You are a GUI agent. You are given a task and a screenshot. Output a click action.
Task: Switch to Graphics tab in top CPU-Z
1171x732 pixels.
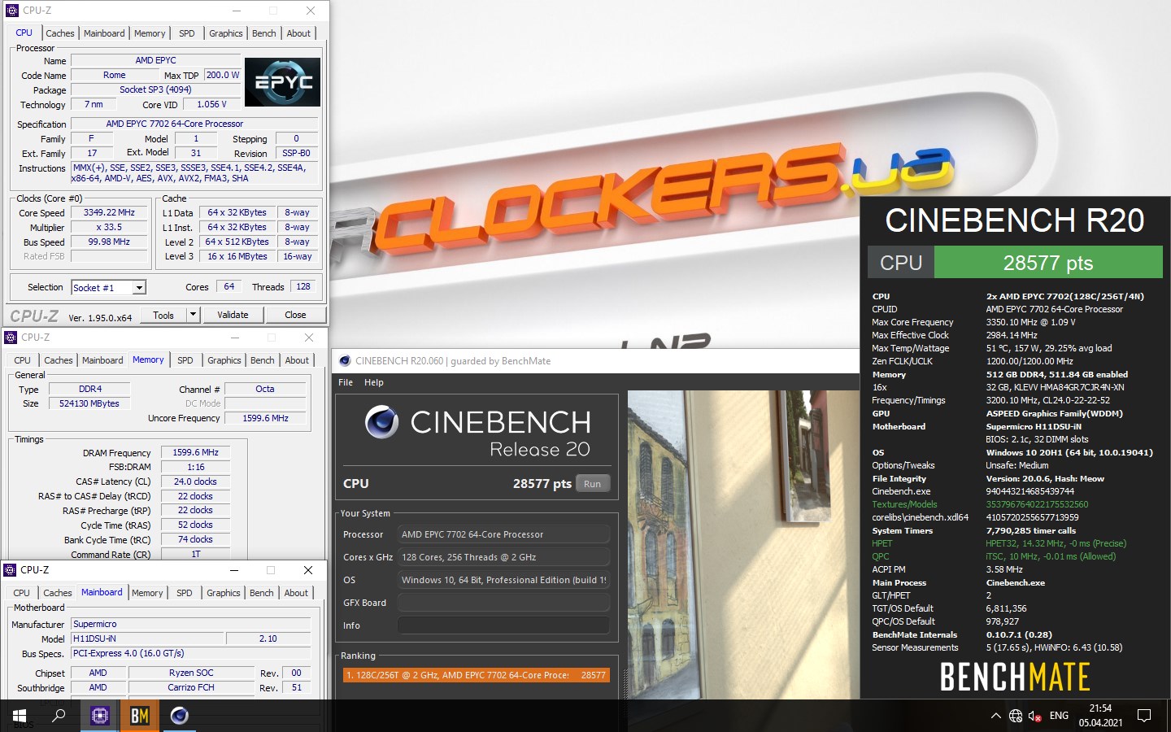tap(226, 33)
